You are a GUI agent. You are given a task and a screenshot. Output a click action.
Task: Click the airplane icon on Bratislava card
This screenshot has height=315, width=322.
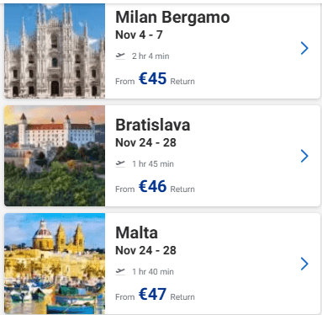pos(120,163)
